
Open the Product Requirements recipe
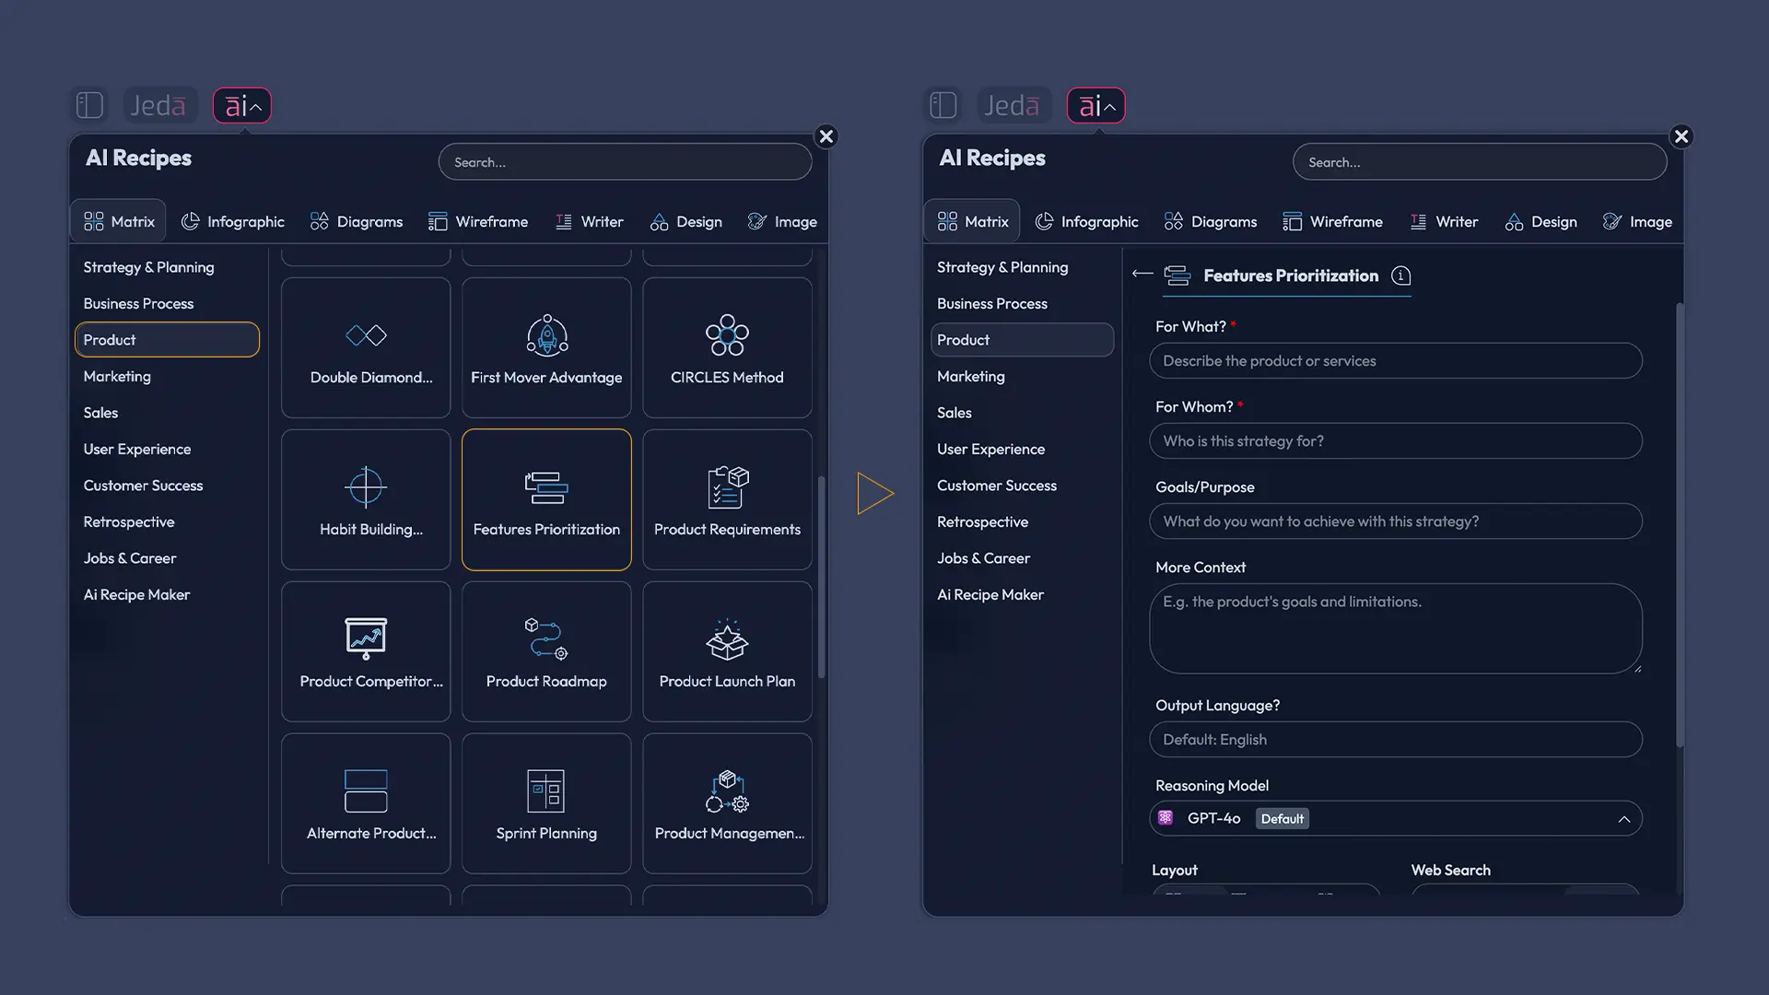pos(726,499)
